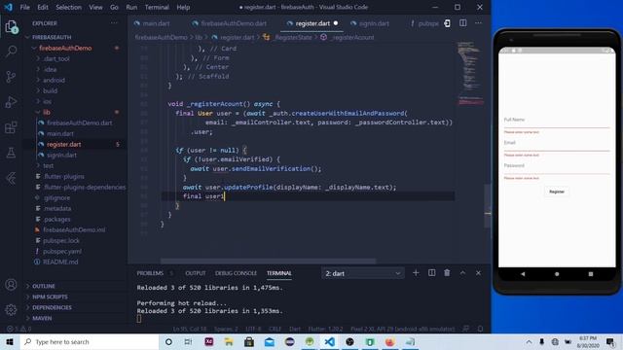Screen dimensions: 623x350
Task: Open editor more actions ellipsis
Action: coord(478,23)
